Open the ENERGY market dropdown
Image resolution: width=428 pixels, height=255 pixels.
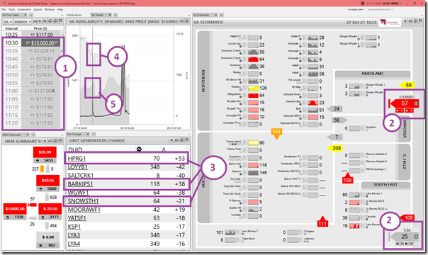(22, 21)
